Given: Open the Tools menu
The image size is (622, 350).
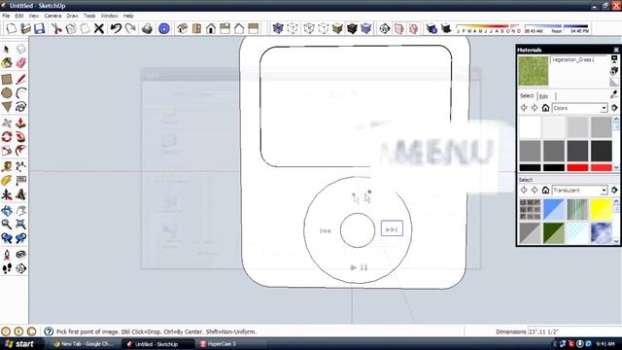Looking at the screenshot, I should pos(89,16).
